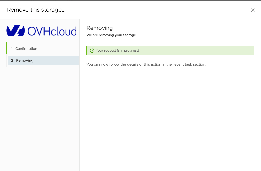
Task: Click the step number 1 label
Action: (12, 49)
